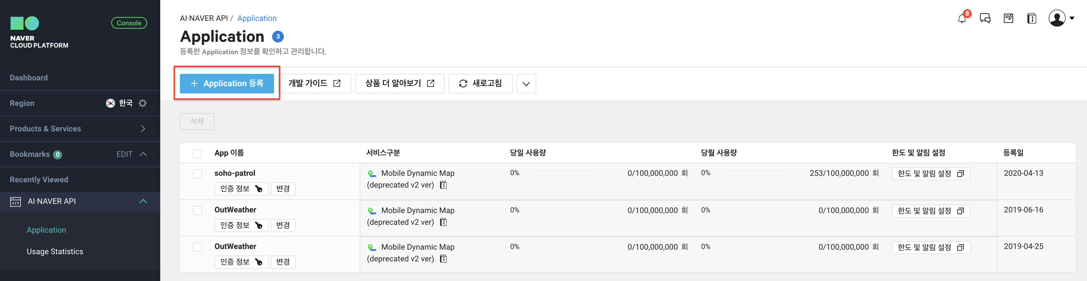The width and height of the screenshot is (1087, 281).
Task: Click Recently Viewed sidebar heading
Action: coord(39,180)
